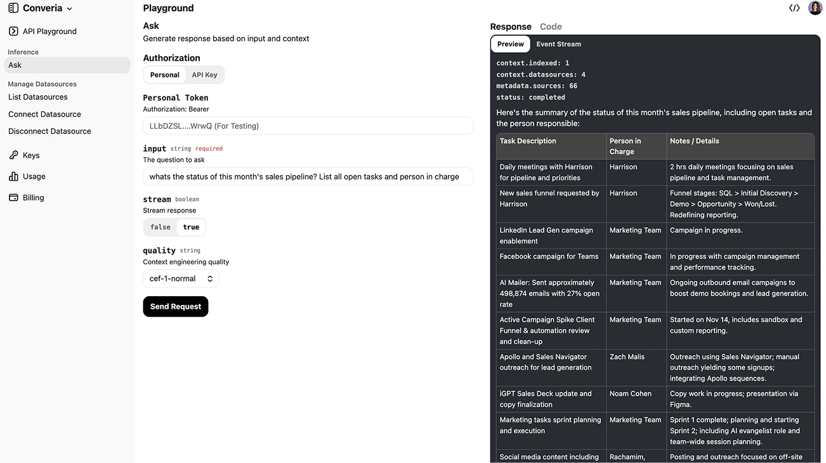826x463 pixels.
Task: Click the Billing card icon
Action: click(13, 198)
